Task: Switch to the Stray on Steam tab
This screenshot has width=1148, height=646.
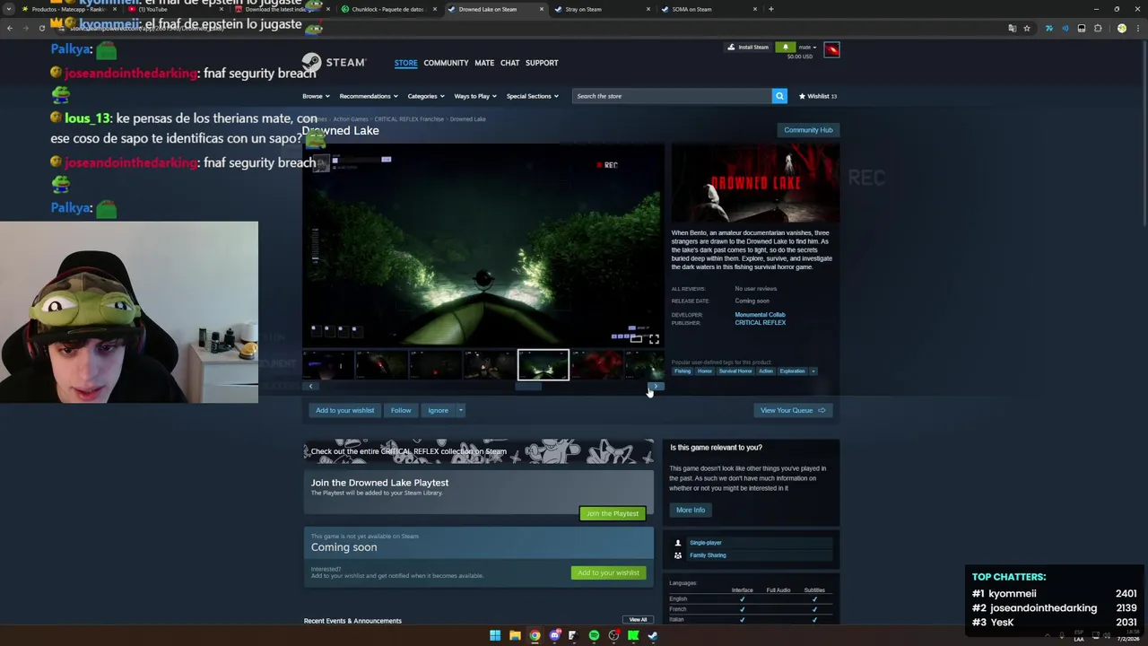Action: (x=602, y=9)
